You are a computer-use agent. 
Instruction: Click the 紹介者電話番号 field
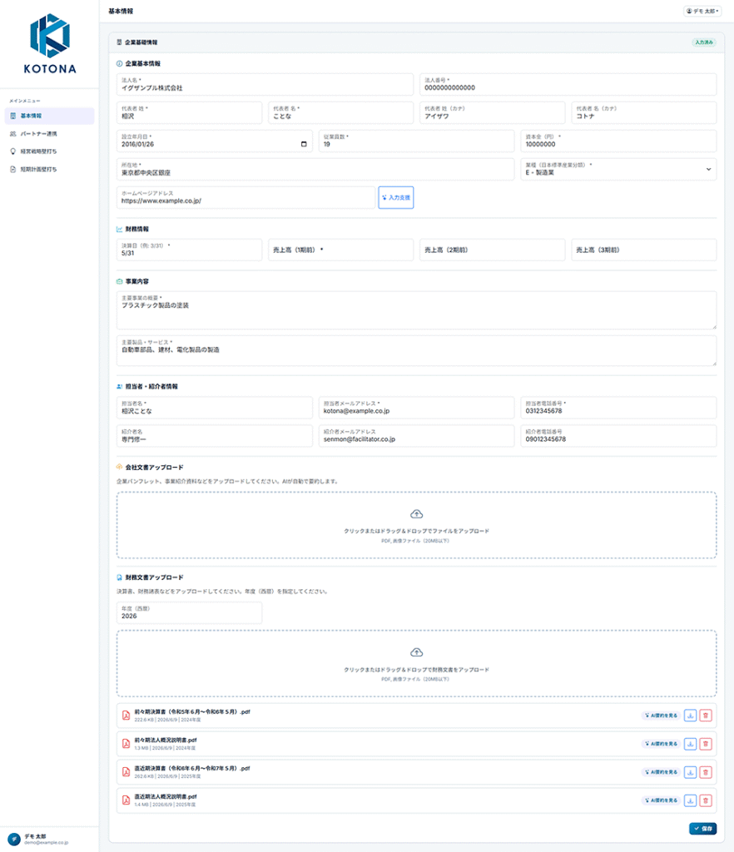coord(618,436)
